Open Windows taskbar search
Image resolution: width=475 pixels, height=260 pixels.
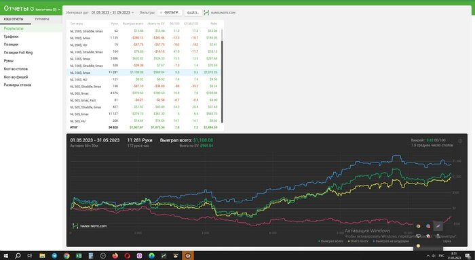click(x=18, y=256)
